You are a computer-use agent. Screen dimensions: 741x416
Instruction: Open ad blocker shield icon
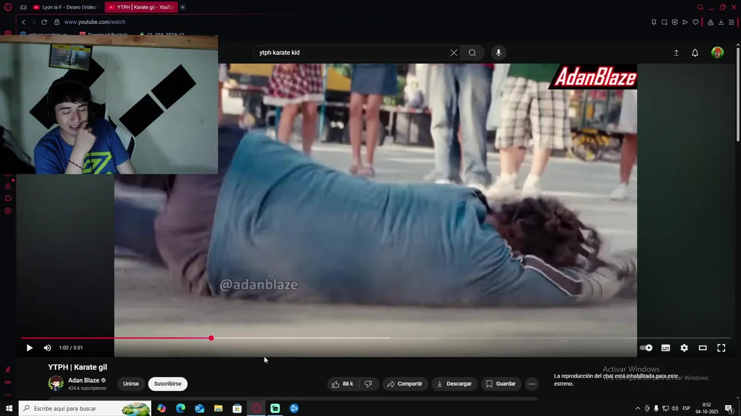(674, 22)
